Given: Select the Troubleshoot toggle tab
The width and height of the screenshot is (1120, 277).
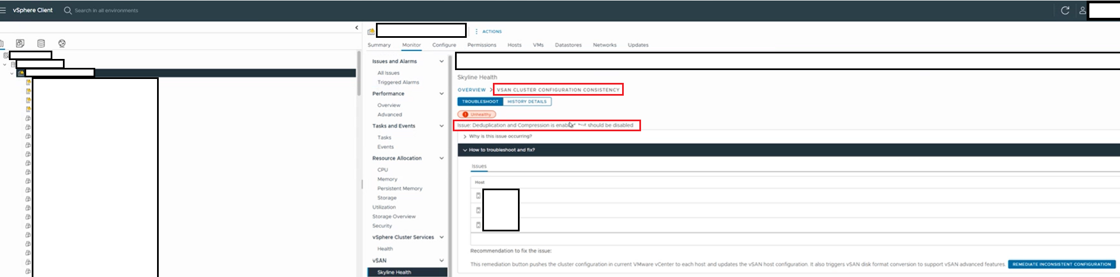Looking at the screenshot, I should (480, 102).
